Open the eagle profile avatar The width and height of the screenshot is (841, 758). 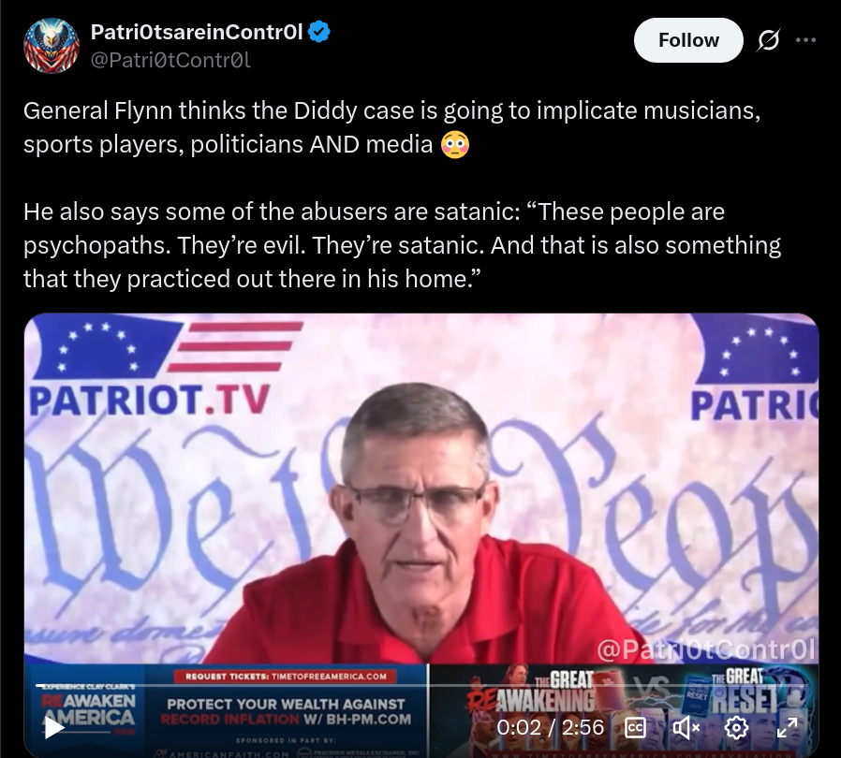52,46
